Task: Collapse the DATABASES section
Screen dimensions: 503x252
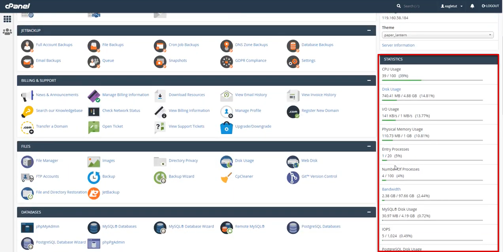Action: point(369,212)
